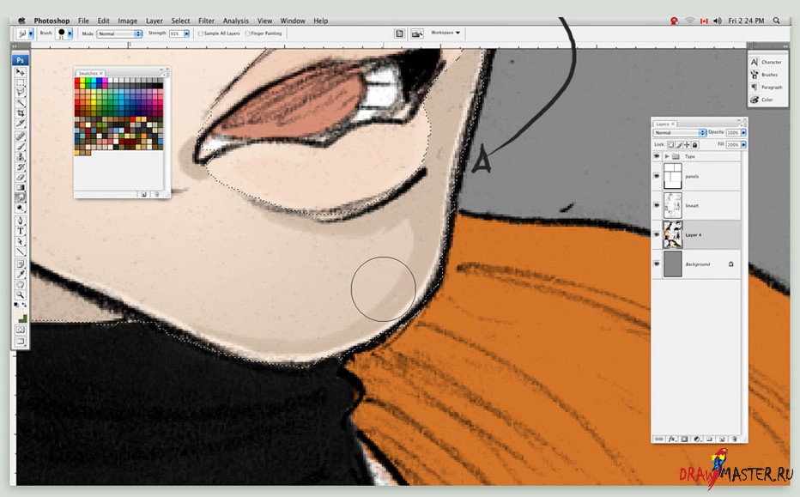This screenshot has width=800, height=497.
Task: Select the Magic Wand tool
Action: [21, 102]
